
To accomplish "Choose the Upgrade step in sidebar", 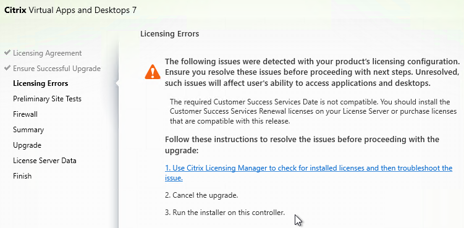I will pyautogui.click(x=27, y=145).
